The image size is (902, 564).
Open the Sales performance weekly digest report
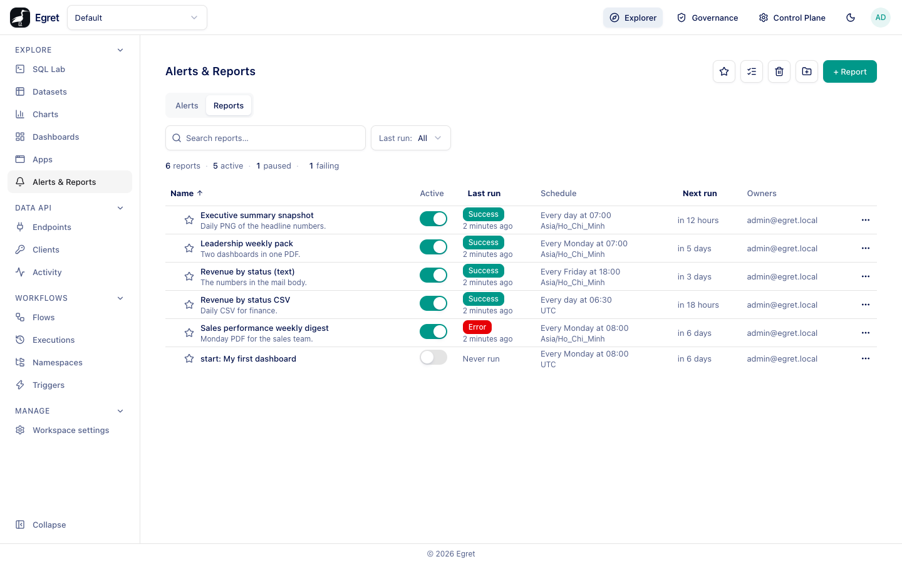264,328
